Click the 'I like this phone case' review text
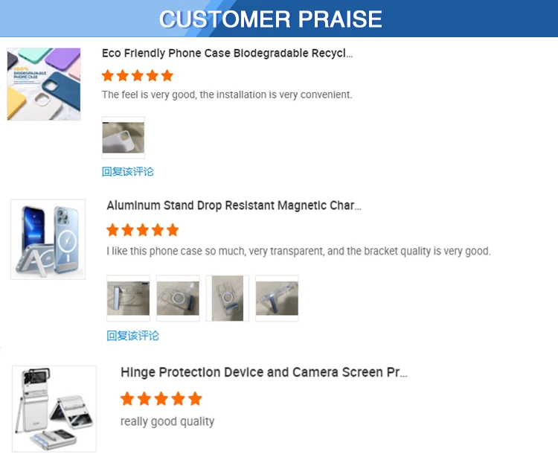558x463 pixels. point(298,251)
